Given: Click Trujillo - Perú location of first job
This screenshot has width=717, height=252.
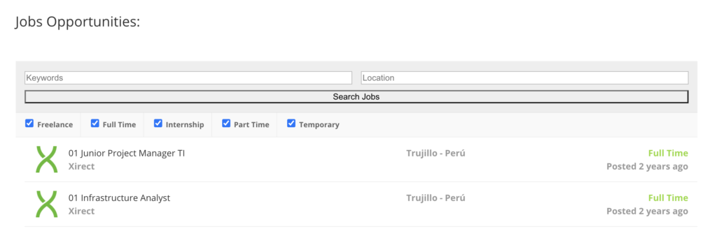Looking at the screenshot, I should 436,153.
